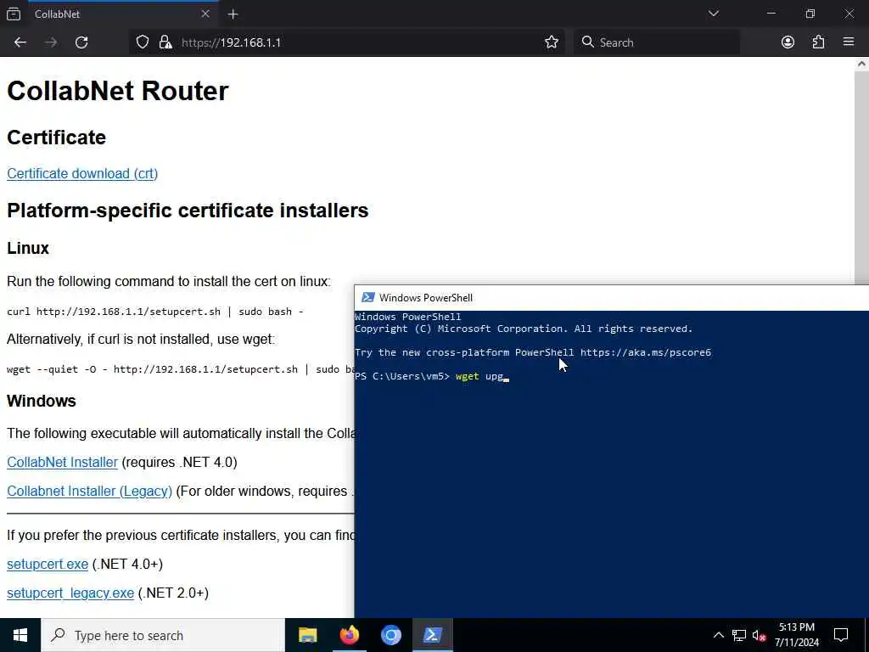Open the Chromium browser taskbar icon

pyautogui.click(x=390, y=635)
